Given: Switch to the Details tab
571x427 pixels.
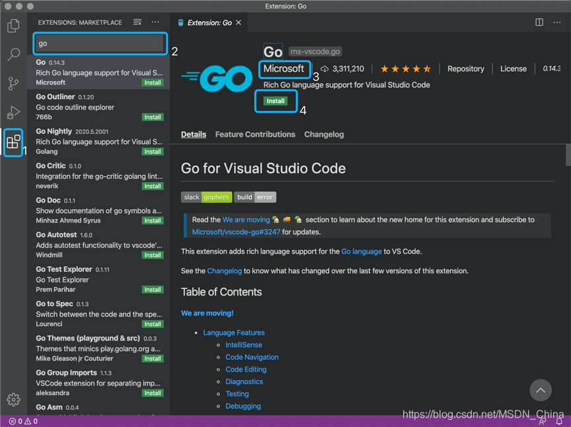Looking at the screenshot, I should 194,134.
